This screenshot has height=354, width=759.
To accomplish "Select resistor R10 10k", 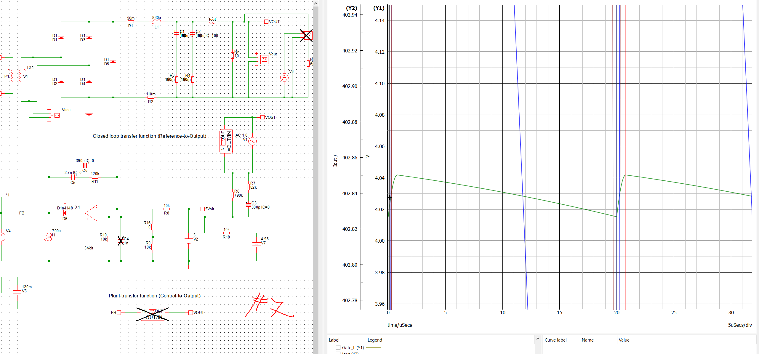I will click(x=109, y=239).
